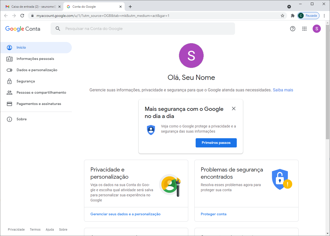The height and width of the screenshot is (236, 330).
Task: Focus the Pesquisar na Conta do Google field
Action: [143, 29]
